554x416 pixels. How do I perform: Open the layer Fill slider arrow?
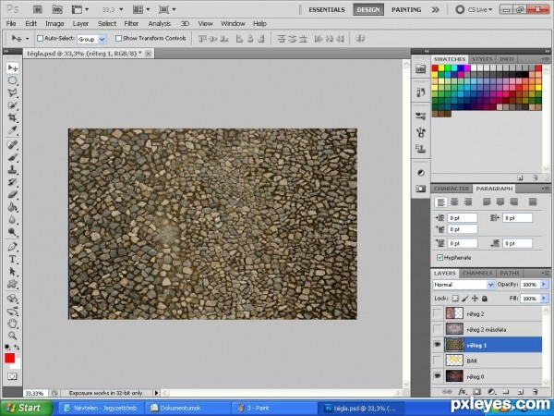[544, 299]
